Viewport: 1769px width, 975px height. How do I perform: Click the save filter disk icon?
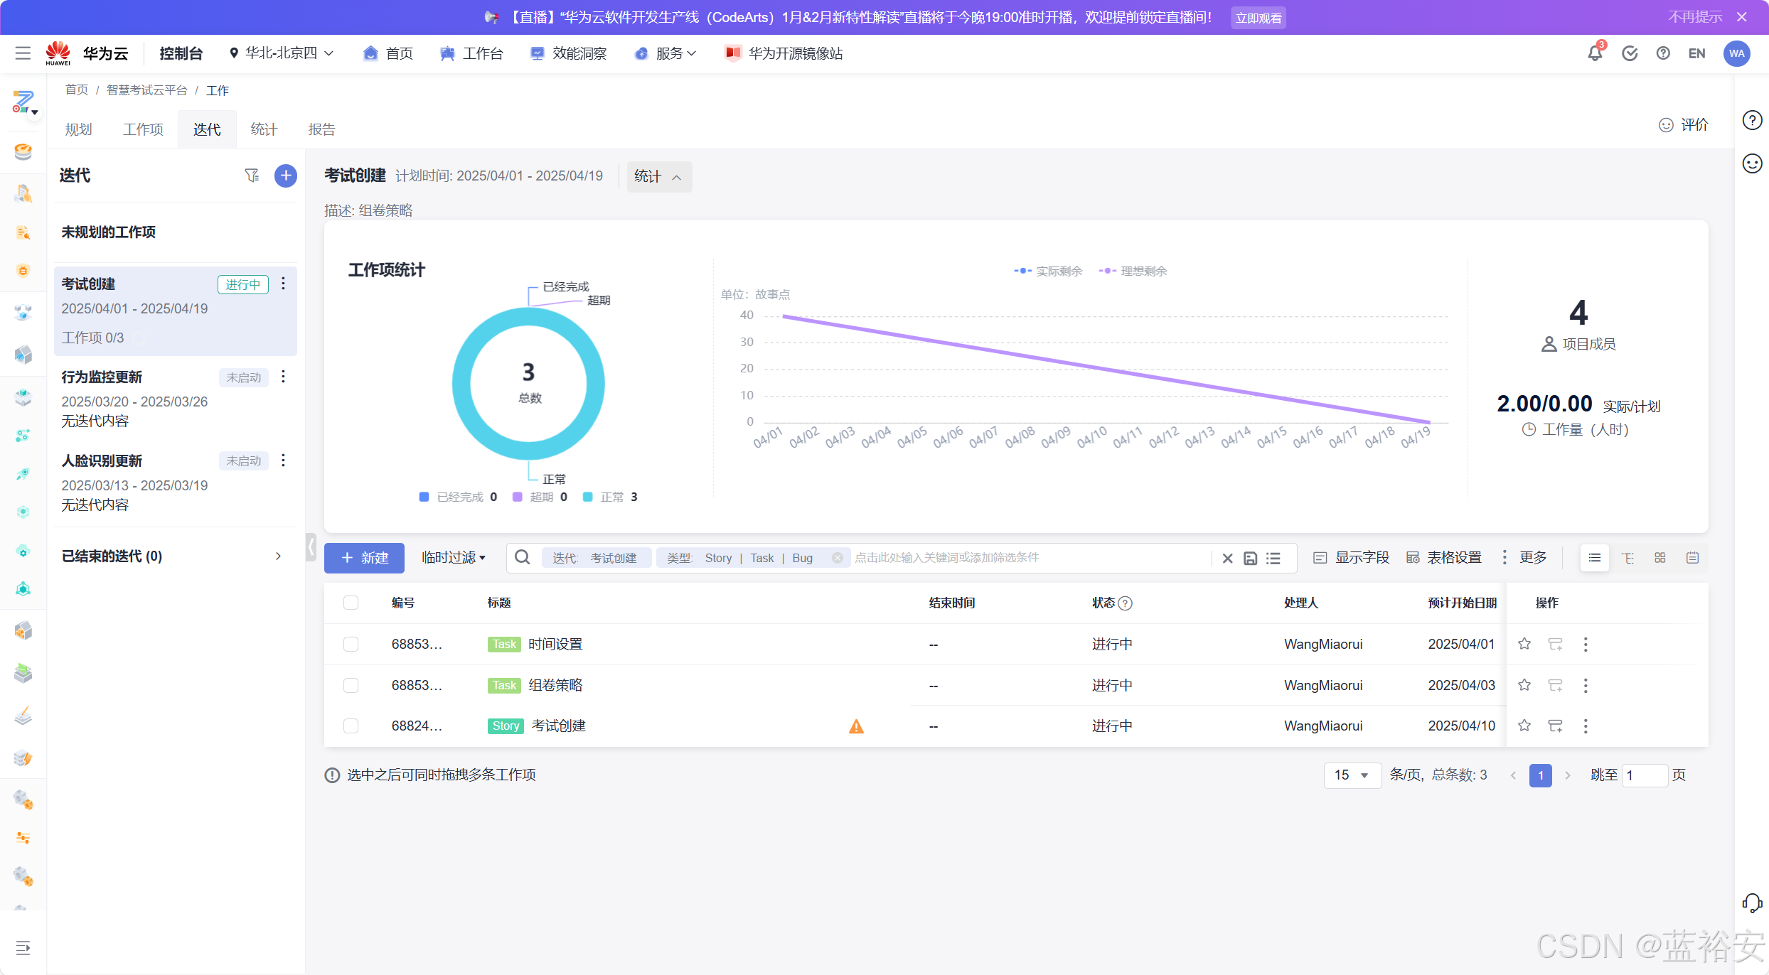pyautogui.click(x=1250, y=559)
